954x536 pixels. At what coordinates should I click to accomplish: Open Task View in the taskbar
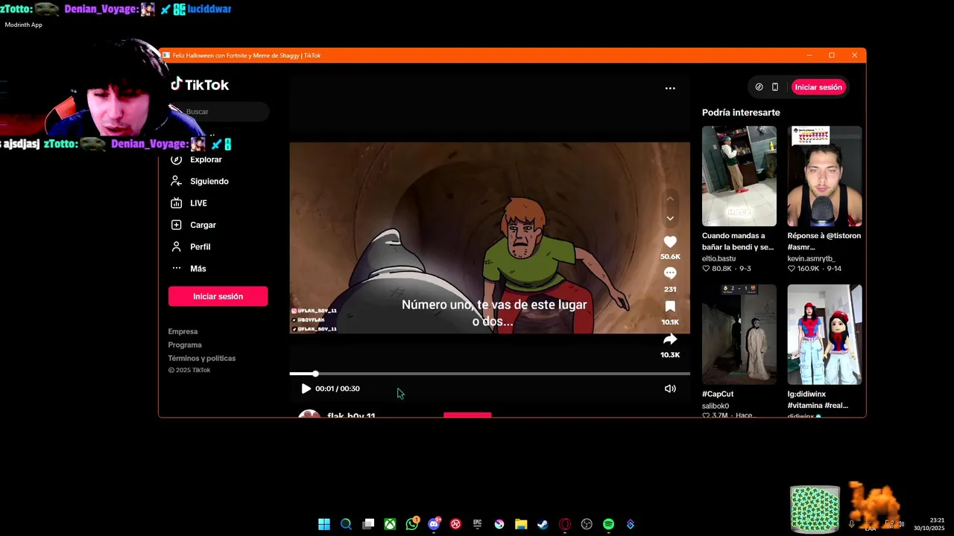pyautogui.click(x=368, y=524)
